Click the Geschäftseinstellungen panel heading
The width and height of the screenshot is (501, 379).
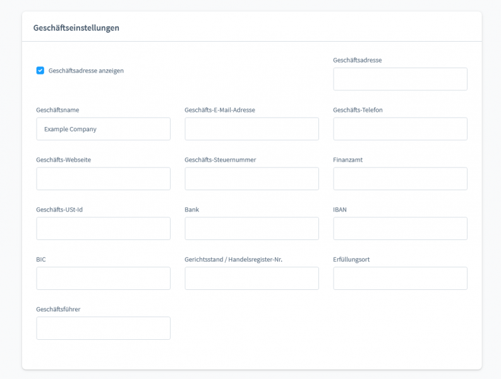click(76, 28)
